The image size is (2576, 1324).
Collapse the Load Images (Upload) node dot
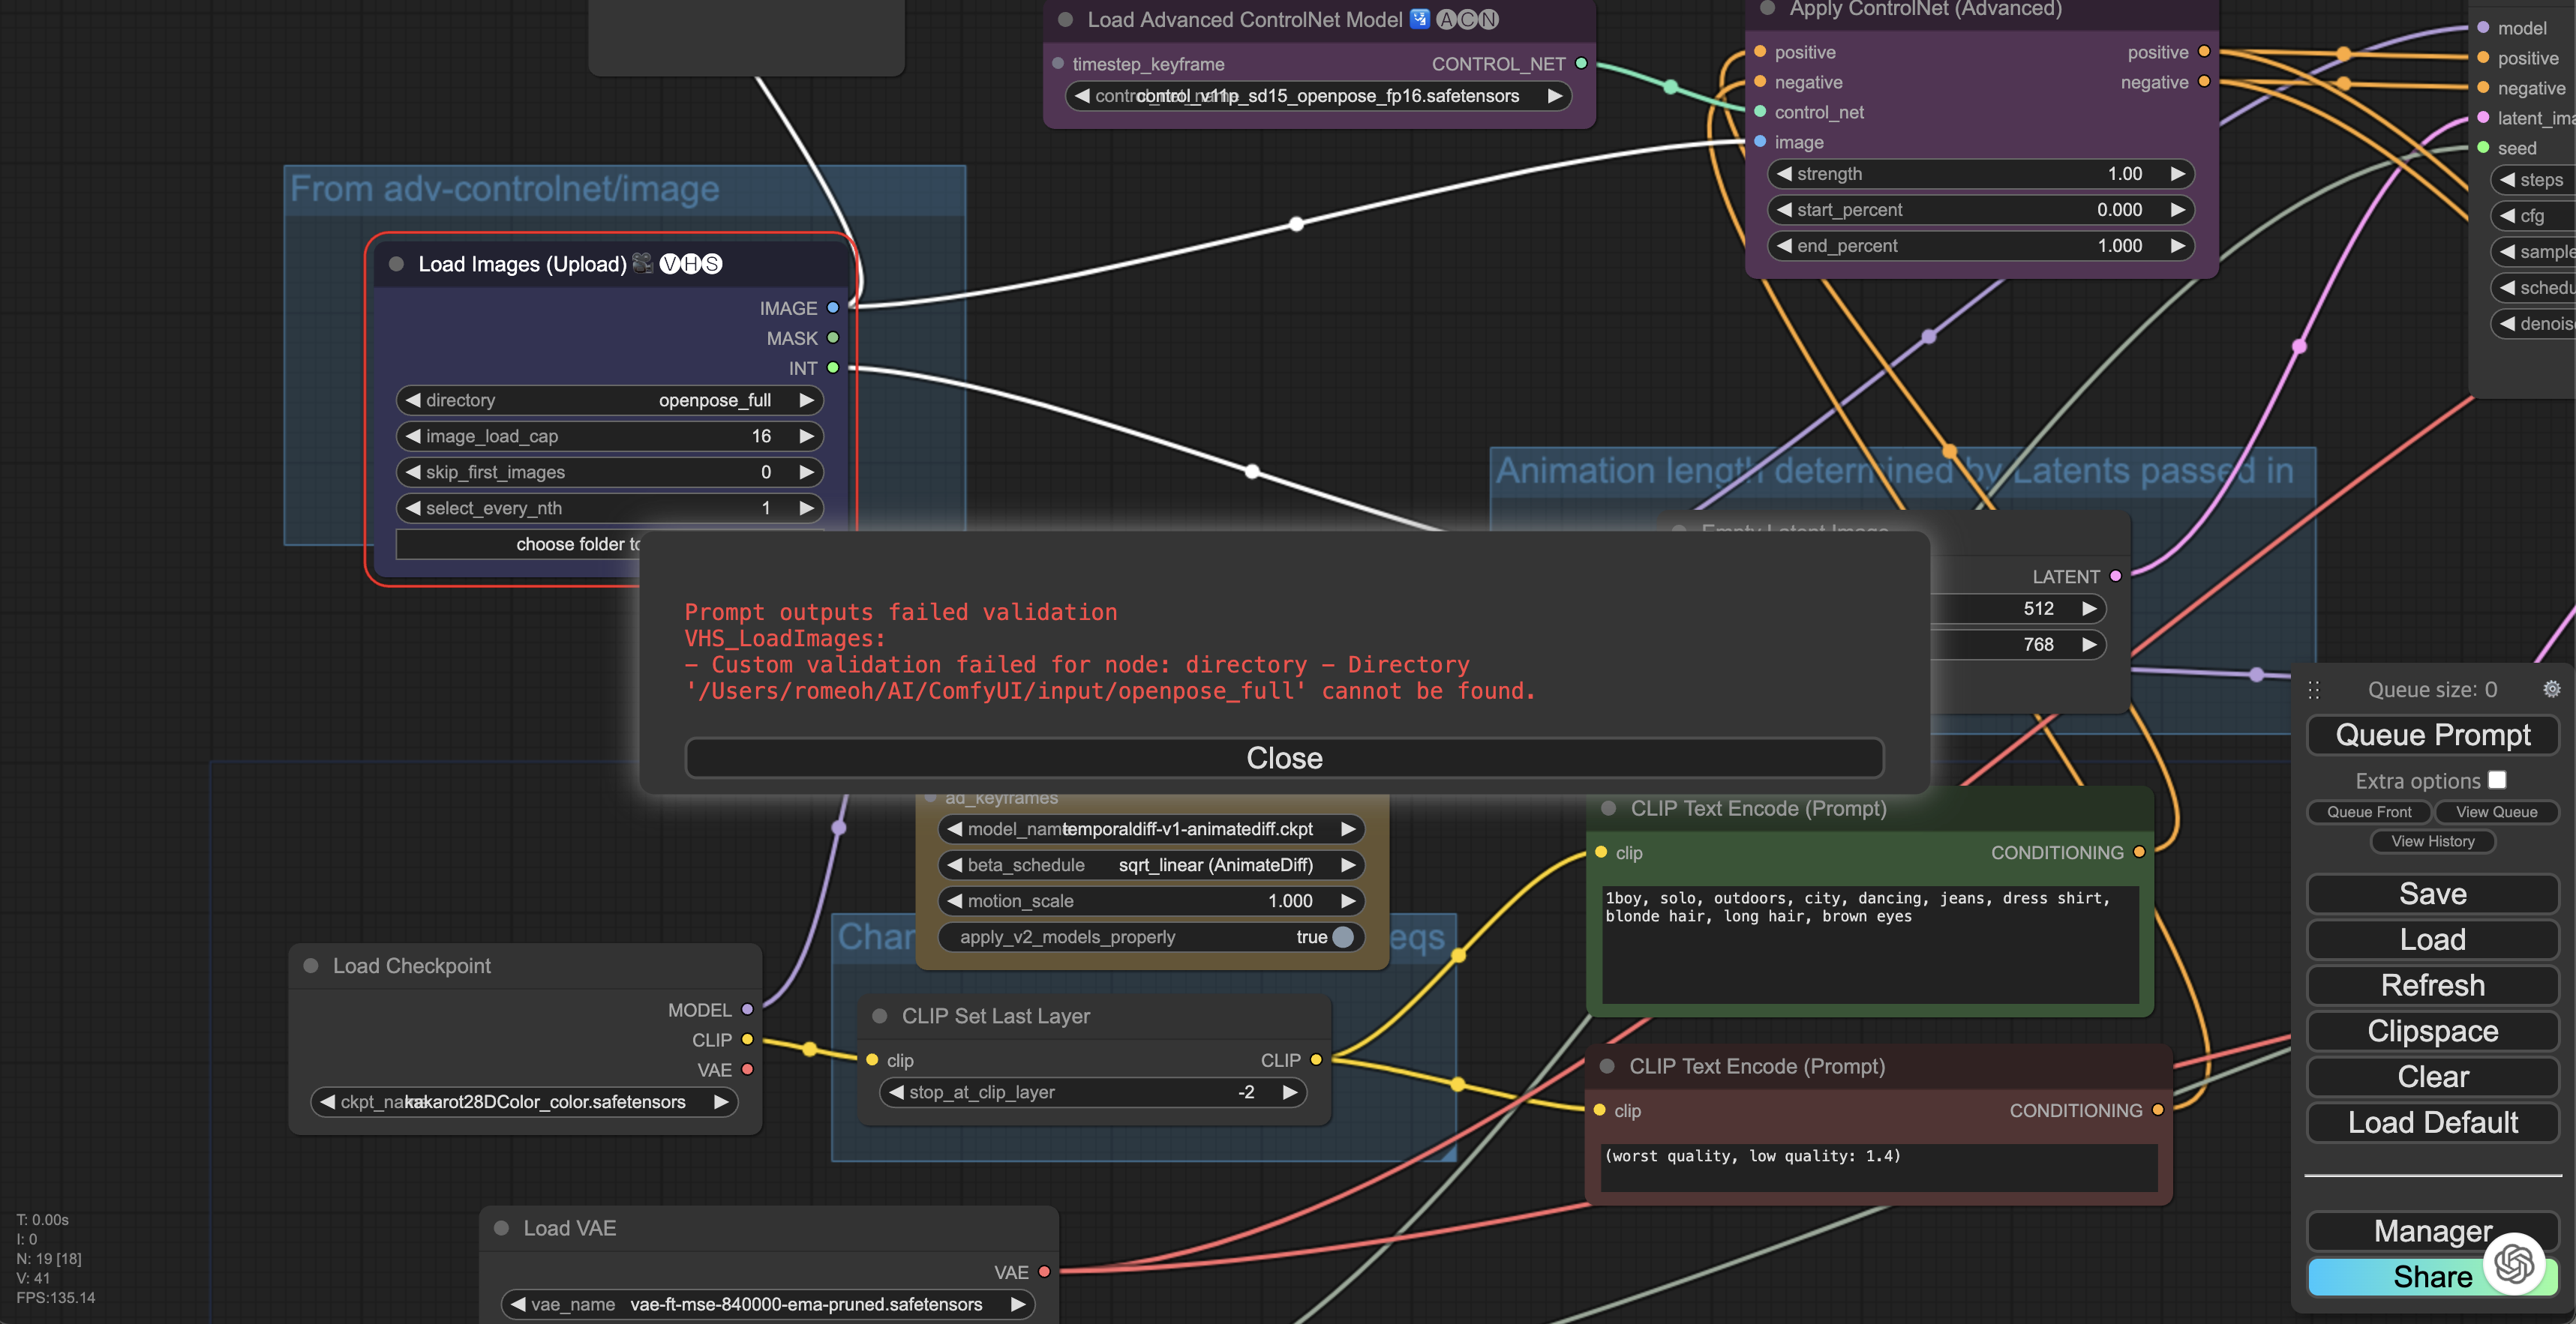point(396,264)
